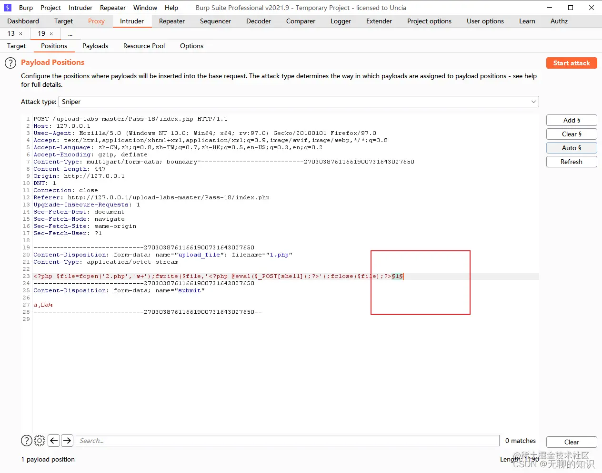Open the Positions sub-tab
This screenshot has width=602, height=473.
click(54, 46)
